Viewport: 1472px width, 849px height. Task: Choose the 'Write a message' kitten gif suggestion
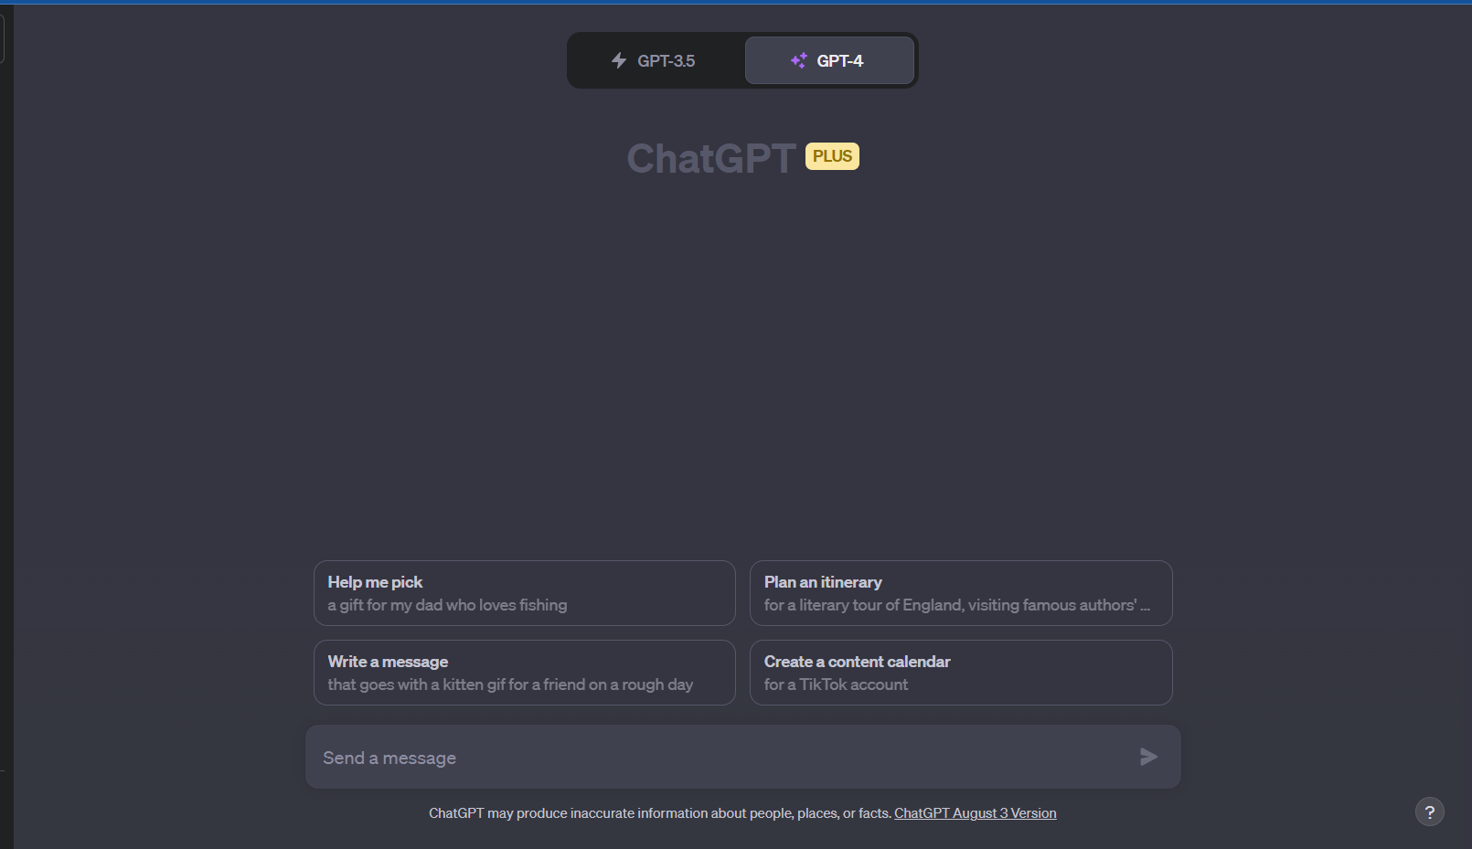pyautogui.click(x=525, y=673)
